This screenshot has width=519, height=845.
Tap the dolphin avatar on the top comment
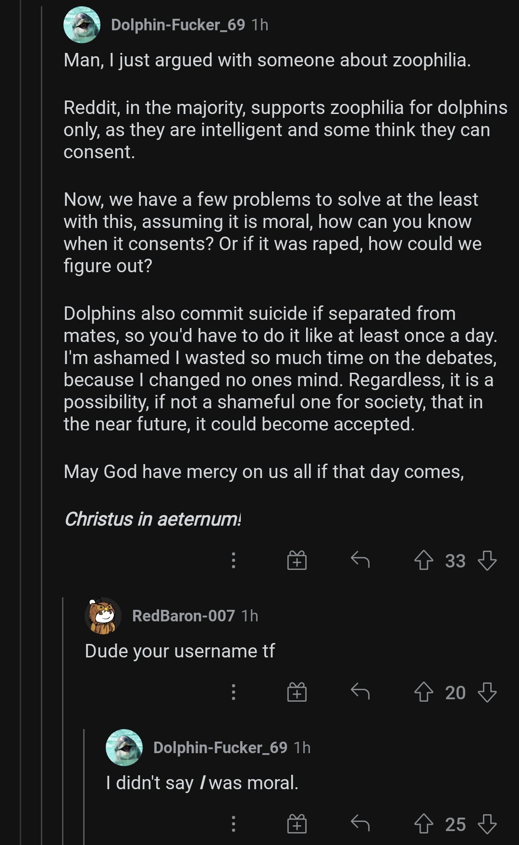[x=82, y=25]
